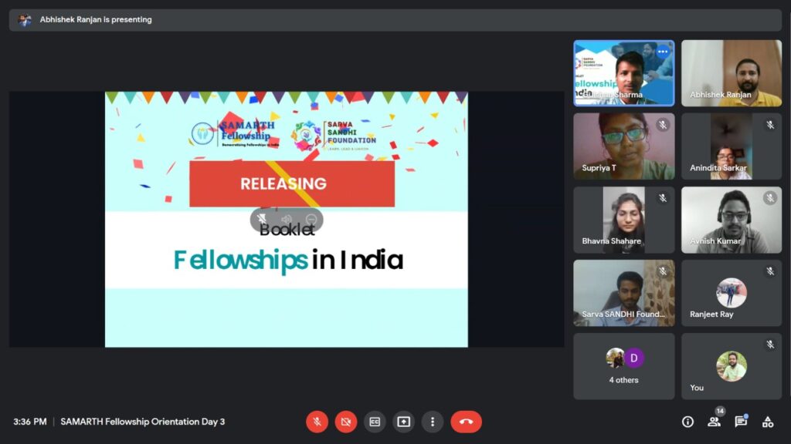This screenshot has width=791, height=444.
Task: Click the present now screen icon
Action: (x=403, y=422)
